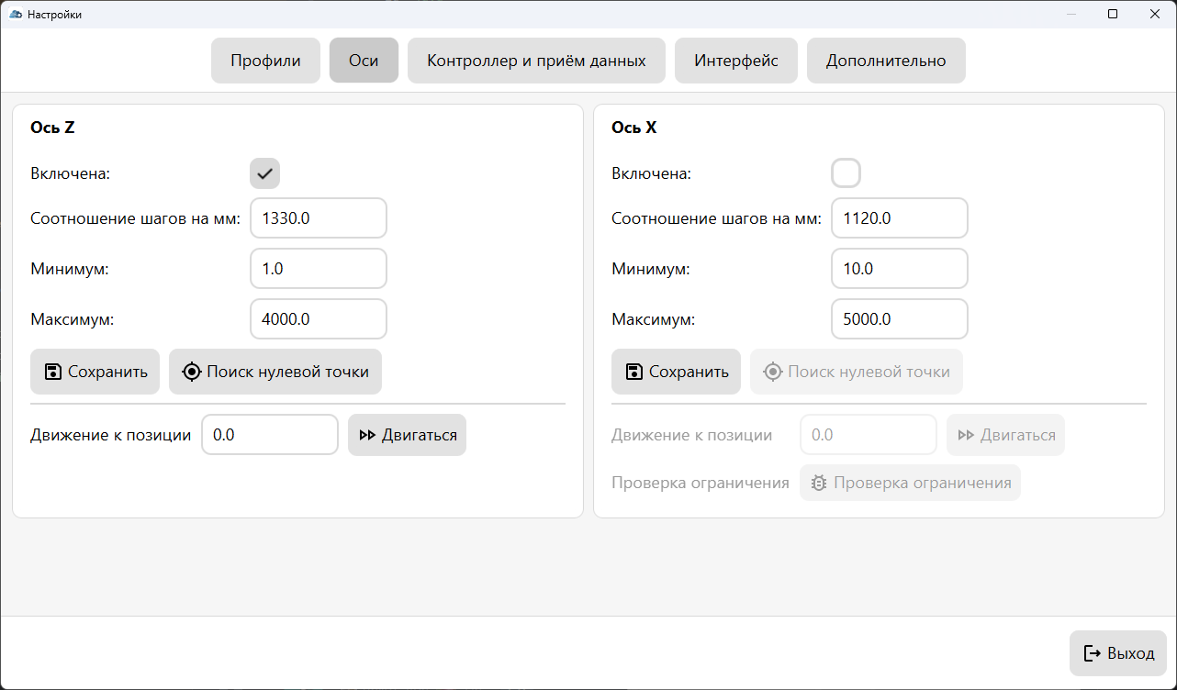Click the fast-forward icon in Z Двигаться
The height and width of the screenshot is (690, 1177).
tap(367, 435)
